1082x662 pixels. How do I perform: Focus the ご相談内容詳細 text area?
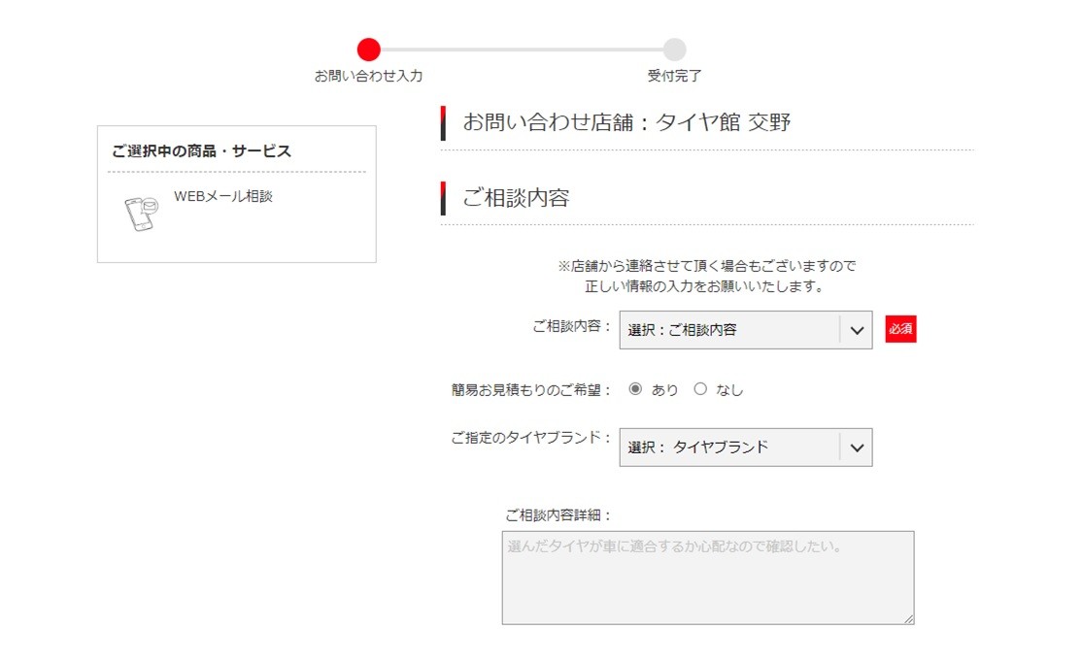[x=707, y=578]
